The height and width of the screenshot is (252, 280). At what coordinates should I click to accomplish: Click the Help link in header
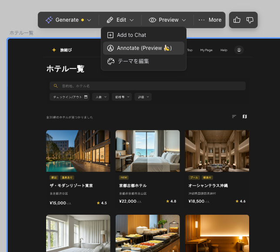(223, 50)
